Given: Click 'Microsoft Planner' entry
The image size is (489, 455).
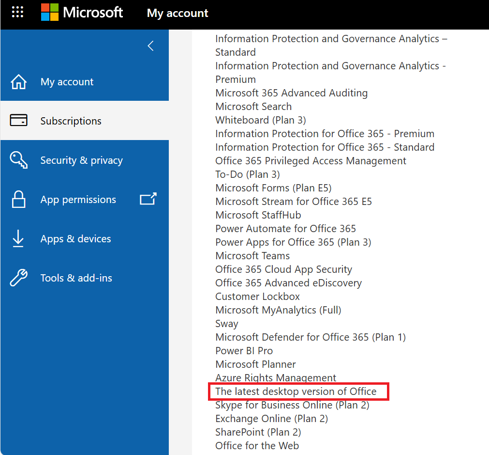Looking at the screenshot, I should point(255,364).
